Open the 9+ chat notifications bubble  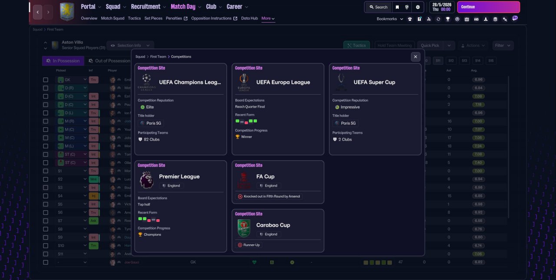pyautogui.click(x=515, y=18)
